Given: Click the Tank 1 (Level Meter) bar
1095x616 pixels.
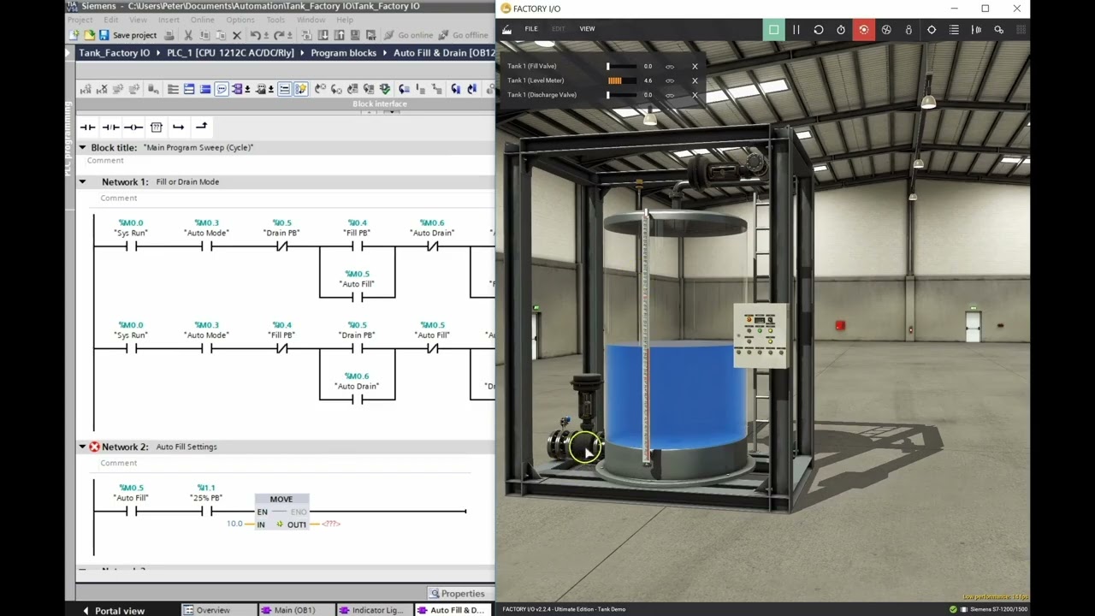Looking at the screenshot, I should [622, 80].
